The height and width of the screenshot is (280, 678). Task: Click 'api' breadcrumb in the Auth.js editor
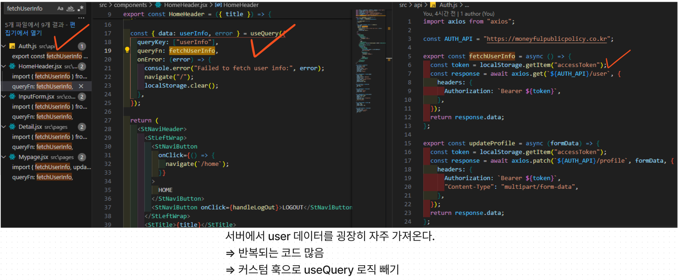pyautogui.click(x=418, y=5)
